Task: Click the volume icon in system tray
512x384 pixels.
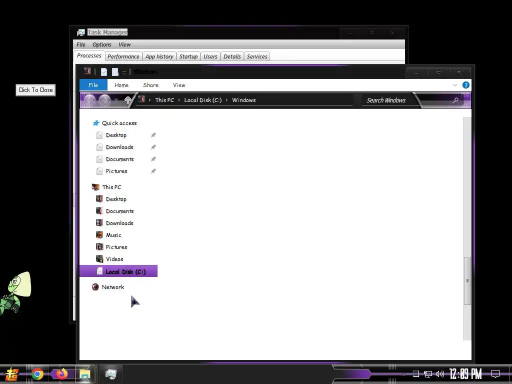Action: (440, 374)
